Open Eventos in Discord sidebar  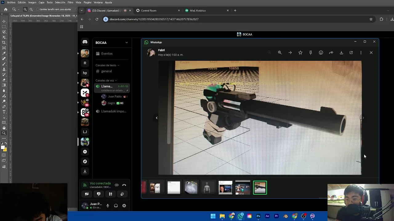(112, 53)
